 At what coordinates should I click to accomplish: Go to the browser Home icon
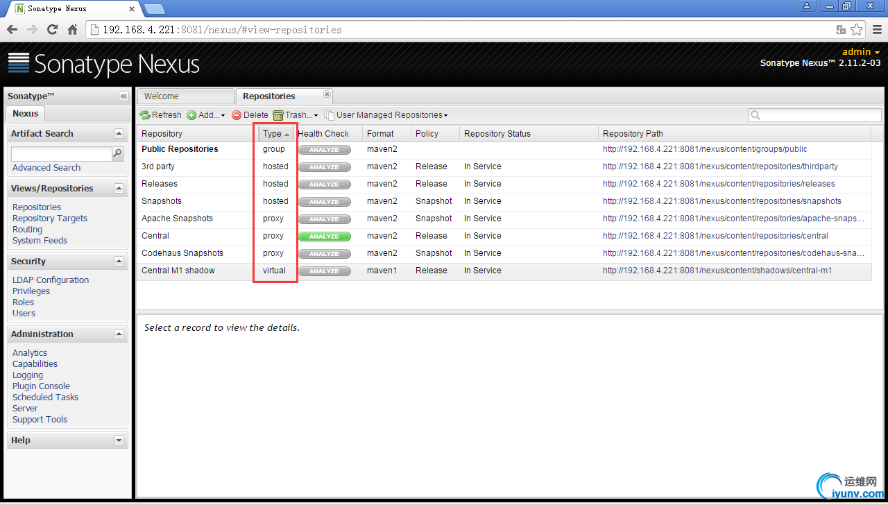tap(72, 30)
